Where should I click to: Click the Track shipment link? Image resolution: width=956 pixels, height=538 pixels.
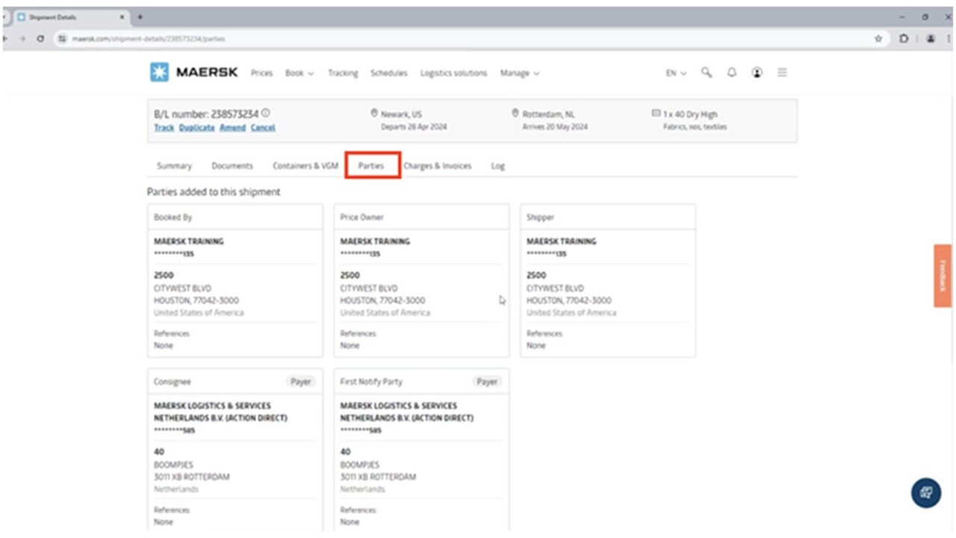164,128
